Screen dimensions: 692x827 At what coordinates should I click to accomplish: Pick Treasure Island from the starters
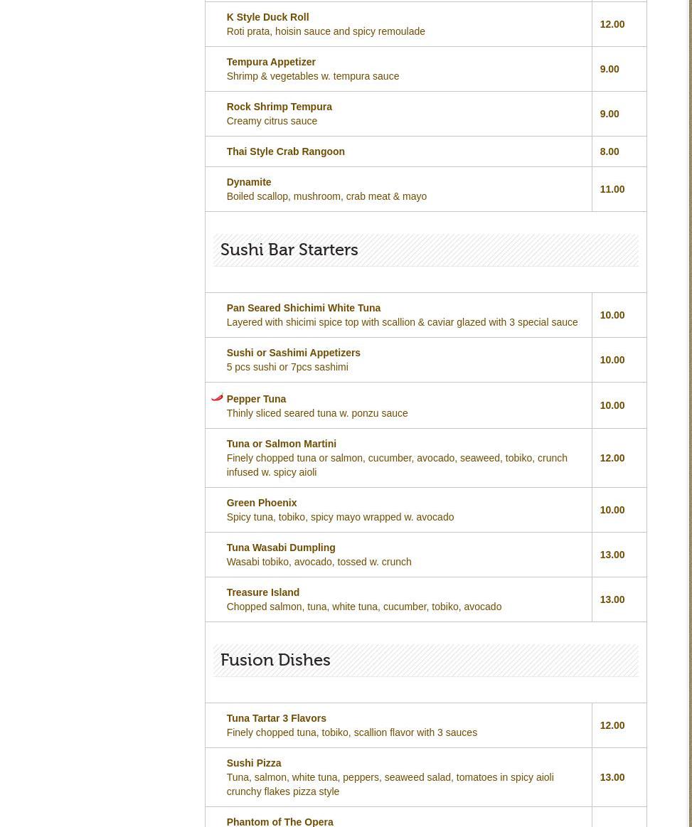click(262, 592)
